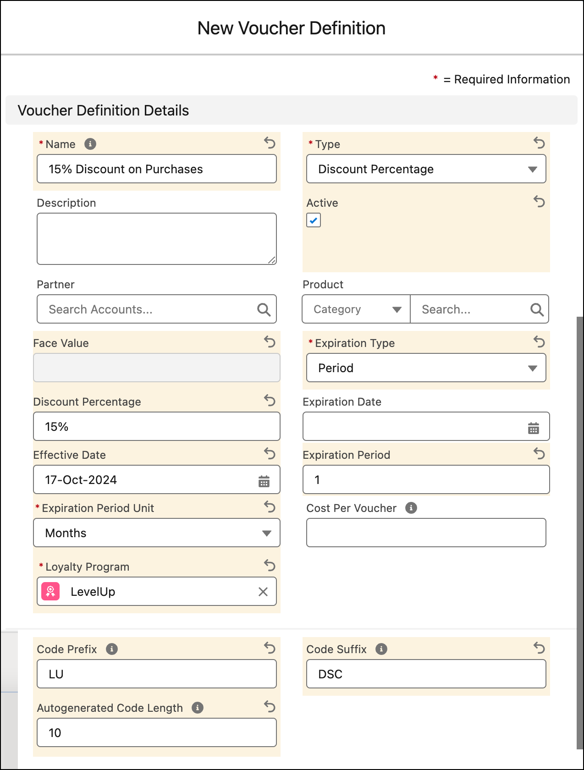Undo the Expiration Period change
584x770 pixels.
coord(539,453)
